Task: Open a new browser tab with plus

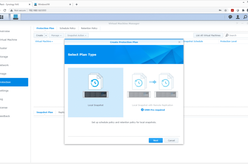Action: tap(77, 4)
